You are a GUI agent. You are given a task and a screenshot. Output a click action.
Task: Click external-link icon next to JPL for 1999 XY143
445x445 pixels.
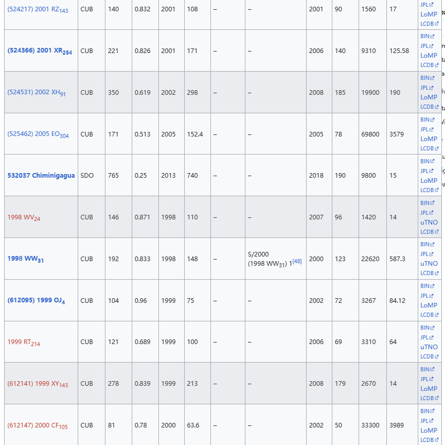tap(432, 380)
